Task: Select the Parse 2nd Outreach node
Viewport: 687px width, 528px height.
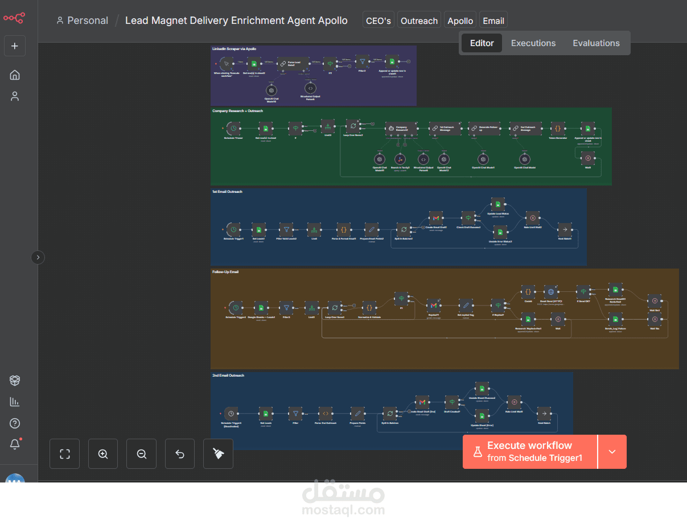Action: (325, 414)
